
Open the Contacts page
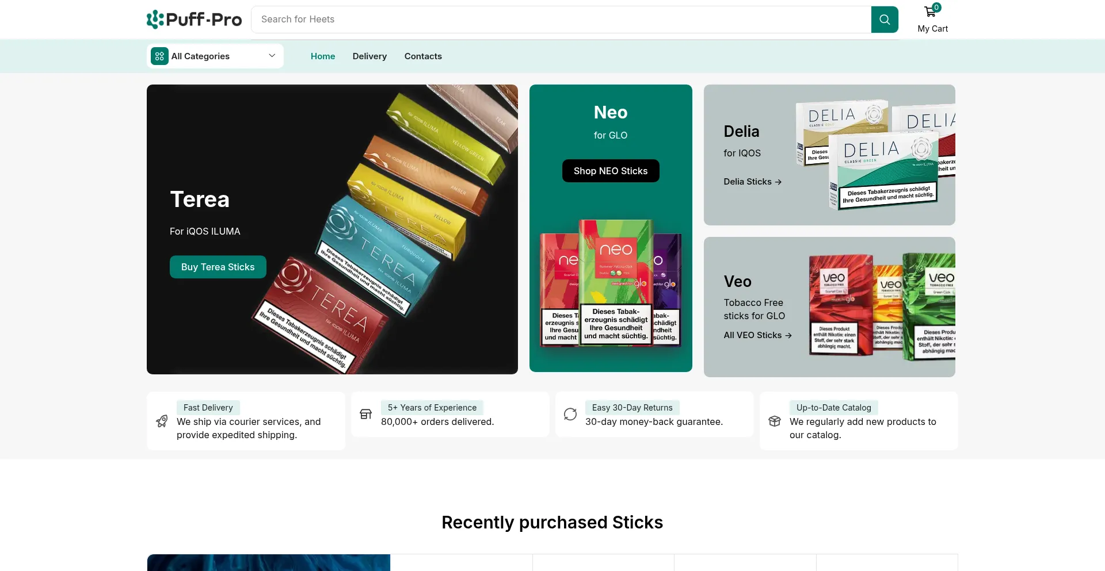(423, 56)
